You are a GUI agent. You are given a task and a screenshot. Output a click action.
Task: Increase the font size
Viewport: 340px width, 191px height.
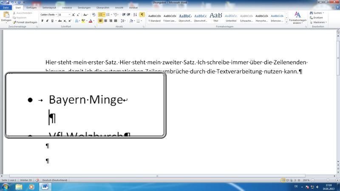74,14
